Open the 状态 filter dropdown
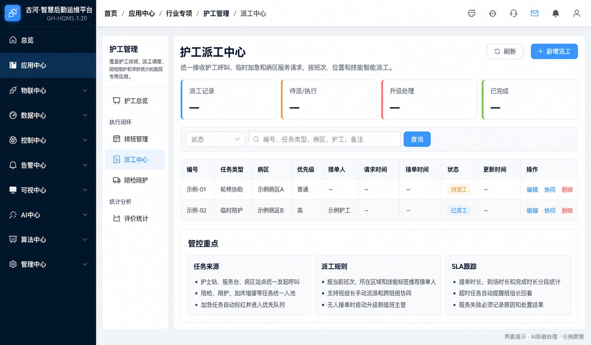591x345 pixels. [215, 139]
